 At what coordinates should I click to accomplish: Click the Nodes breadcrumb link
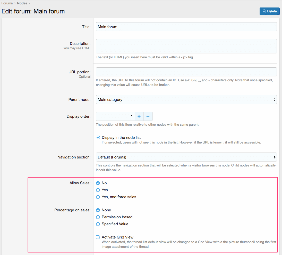(22, 3)
